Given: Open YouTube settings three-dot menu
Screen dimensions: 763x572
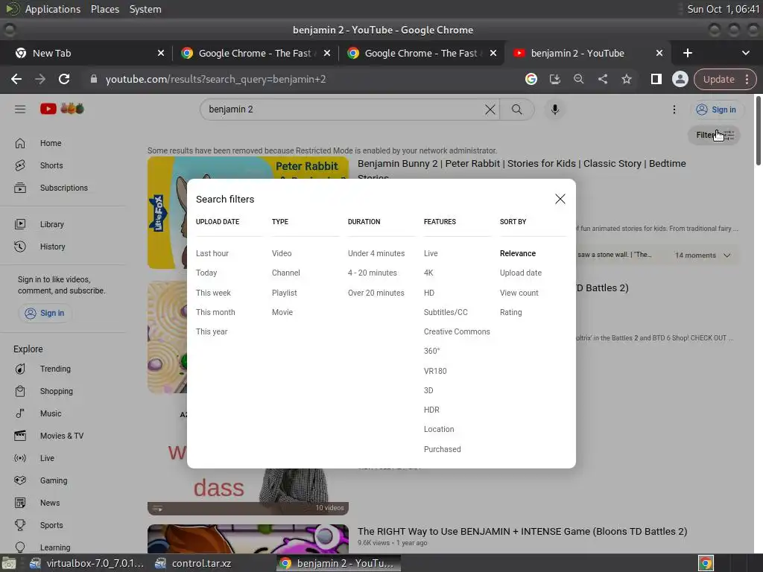Looking at the screenshot, I should pyautogui.click(x=674, y=109).
